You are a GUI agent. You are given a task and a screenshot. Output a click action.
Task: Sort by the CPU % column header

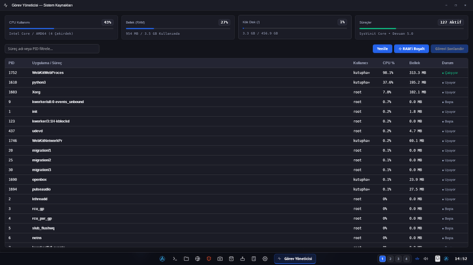tap(389, 63)
